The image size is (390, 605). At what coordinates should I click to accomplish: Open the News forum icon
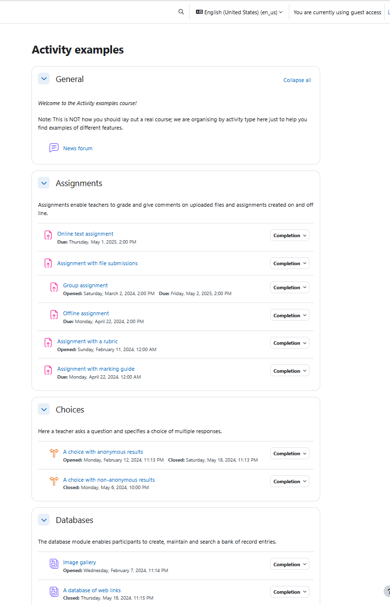(x=54, y=148)
